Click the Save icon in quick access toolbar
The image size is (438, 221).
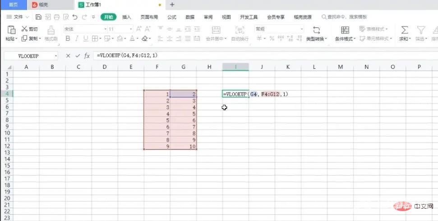click(x=38, y=17)
